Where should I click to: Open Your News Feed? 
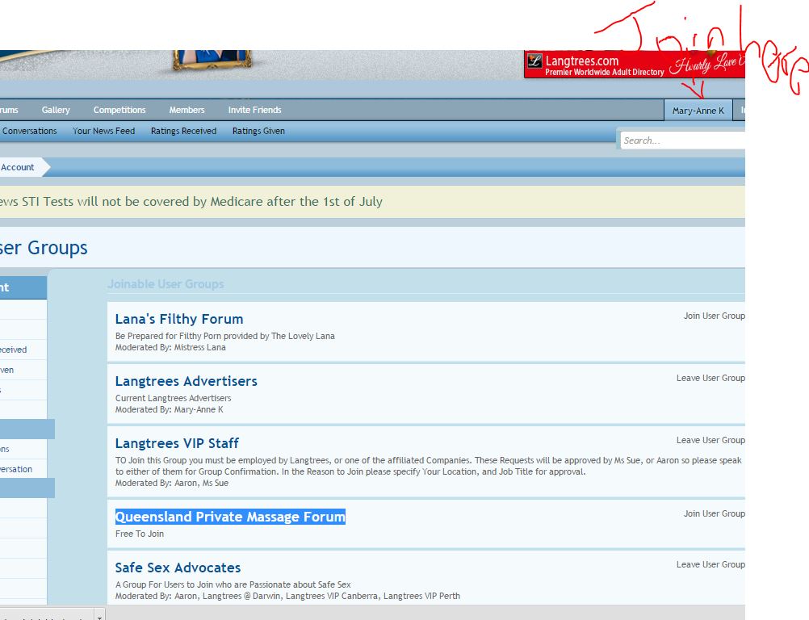point(103,131)
